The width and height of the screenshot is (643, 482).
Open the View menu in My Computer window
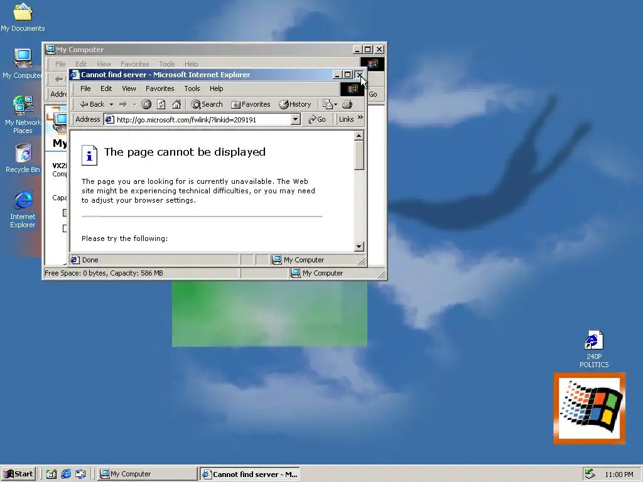(x=104, y=64)
